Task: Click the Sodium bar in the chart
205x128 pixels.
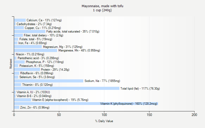Action: click(x=49, y=81)
